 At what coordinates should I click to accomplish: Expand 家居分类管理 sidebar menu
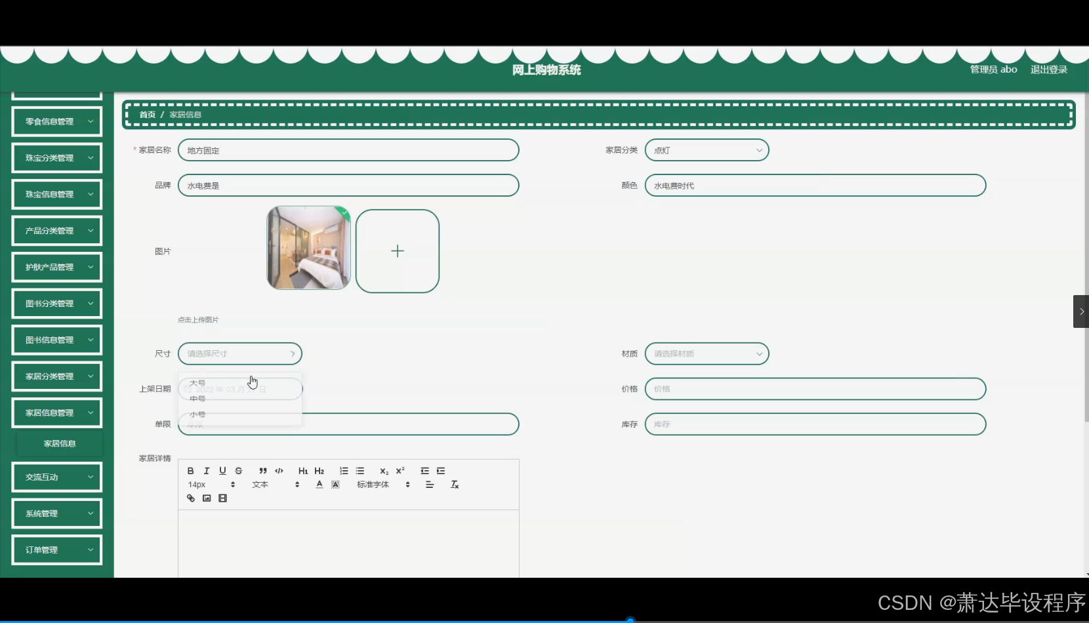click(57, 376)
